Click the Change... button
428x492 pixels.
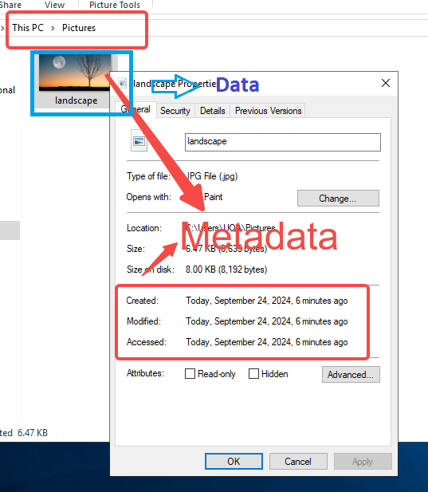(338, 199)
